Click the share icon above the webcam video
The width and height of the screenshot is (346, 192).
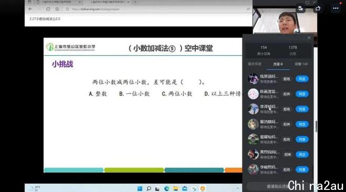coord(318,8)
